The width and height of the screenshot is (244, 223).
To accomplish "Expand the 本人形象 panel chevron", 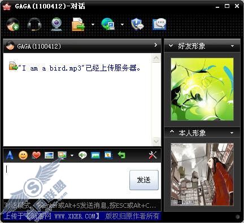I will tap(172, 132).
